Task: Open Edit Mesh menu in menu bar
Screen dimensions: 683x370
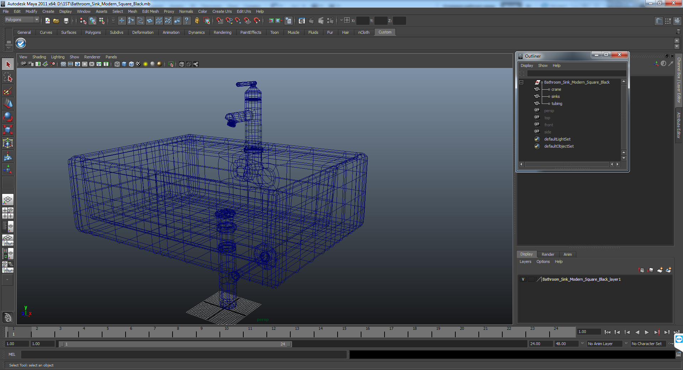Action: point(150,11)
